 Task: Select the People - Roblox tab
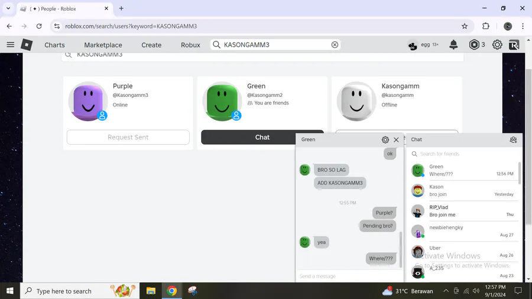[64, 8]
